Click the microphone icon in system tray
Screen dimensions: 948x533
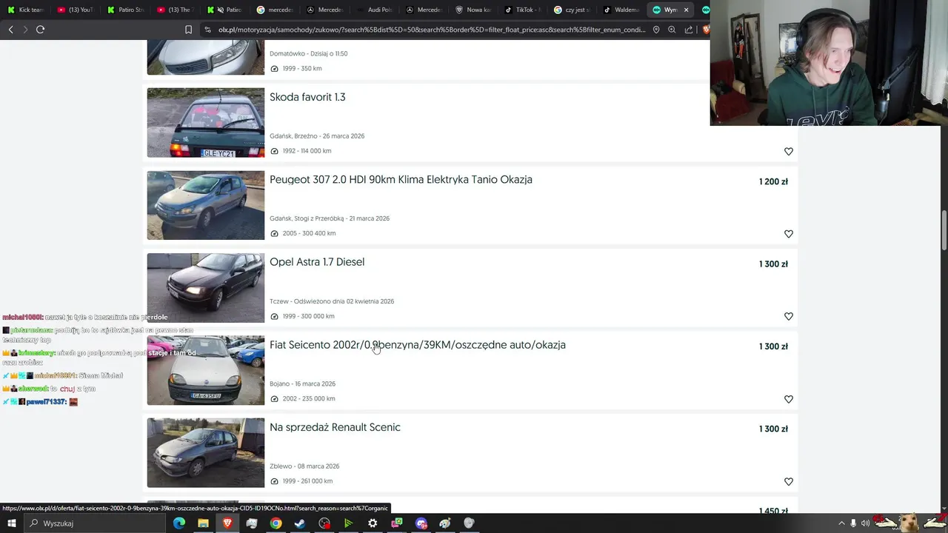coord(853,523)
